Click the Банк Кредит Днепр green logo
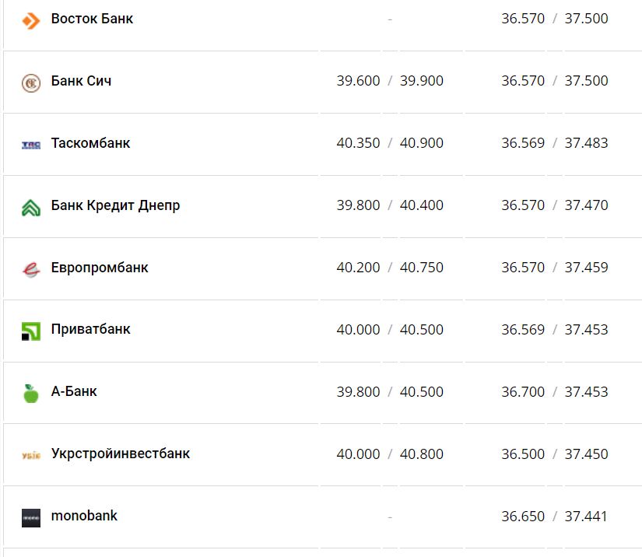 click(x=30, y=208)
